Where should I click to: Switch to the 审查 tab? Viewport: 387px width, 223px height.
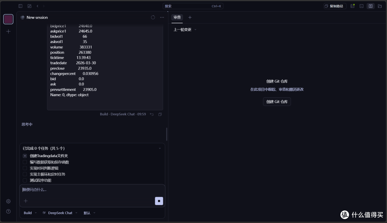point(177,18)
